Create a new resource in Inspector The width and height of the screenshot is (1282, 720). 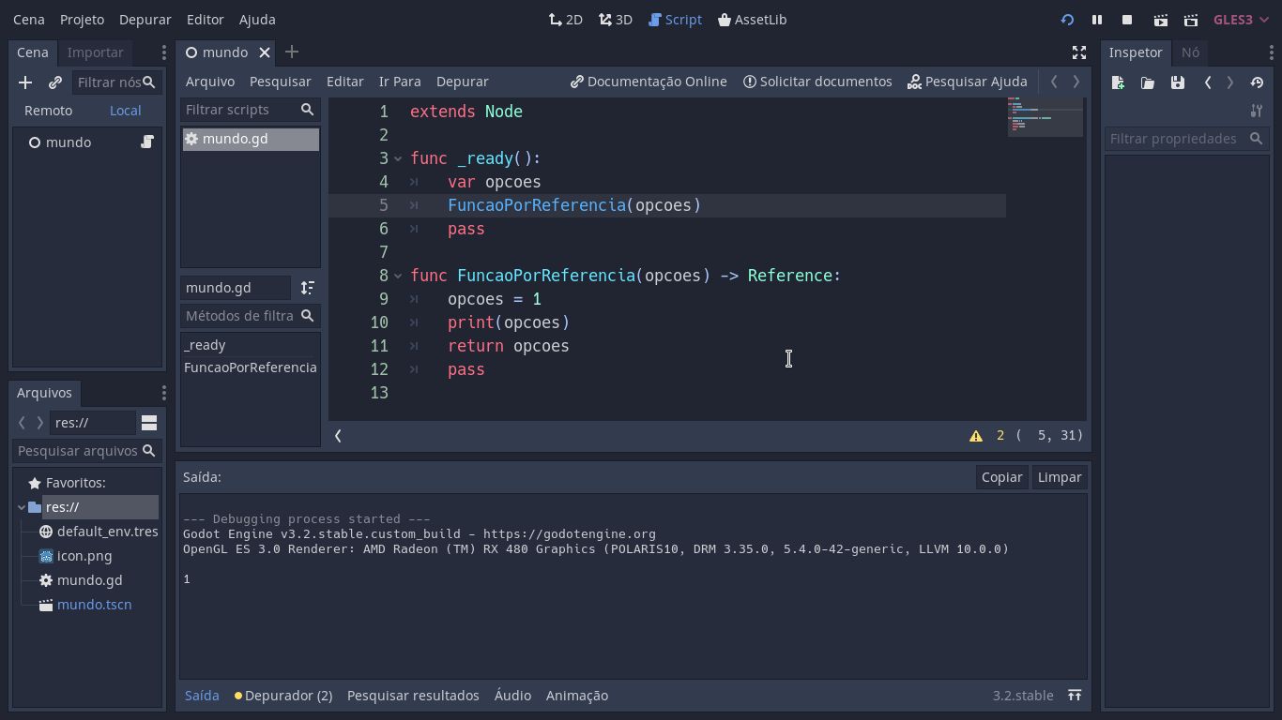tap(1118, 82)
